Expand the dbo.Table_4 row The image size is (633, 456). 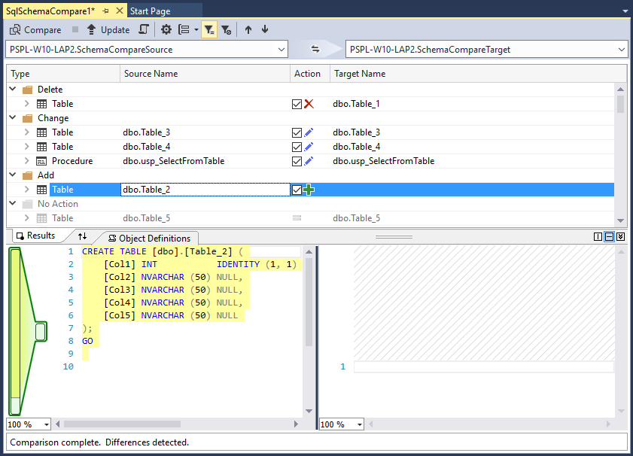[26, 146]
